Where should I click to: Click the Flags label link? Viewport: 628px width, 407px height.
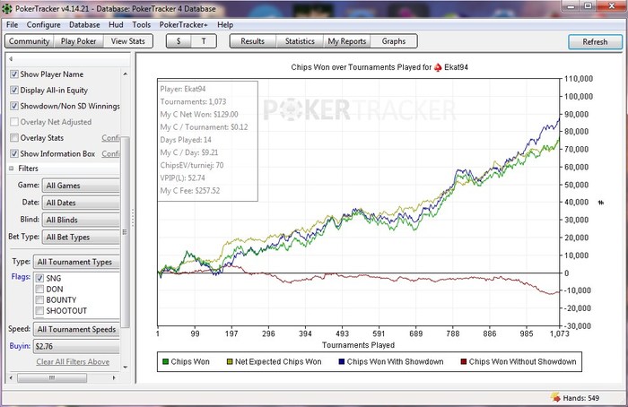[x=21, y=277]
